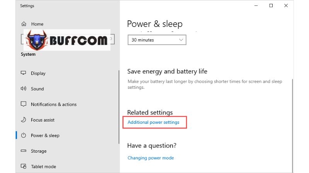This screenshot has width=309, height=173.
Task: Click the sidebar vertical scrollbar
Action: (x=119, y=107)
